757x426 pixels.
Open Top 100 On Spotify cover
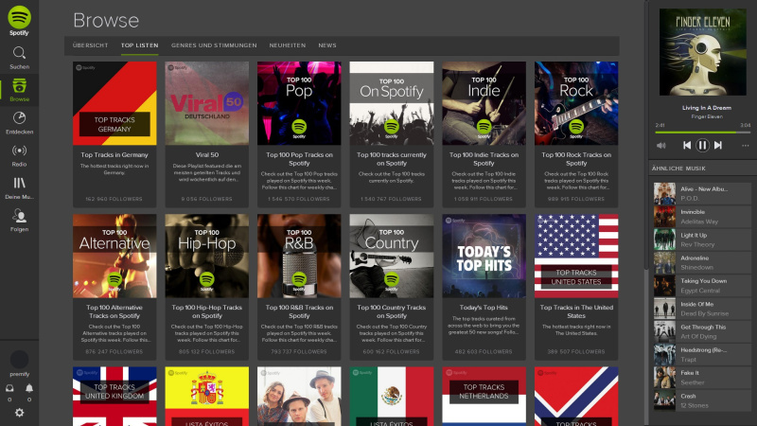[x=392, y=103]
